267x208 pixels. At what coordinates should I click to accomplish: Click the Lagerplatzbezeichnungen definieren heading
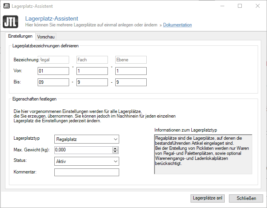[45, 46]
